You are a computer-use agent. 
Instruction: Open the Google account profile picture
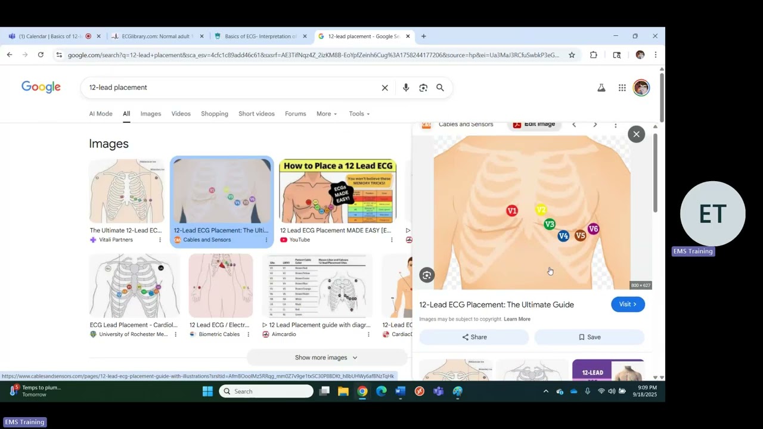[641, 88]
